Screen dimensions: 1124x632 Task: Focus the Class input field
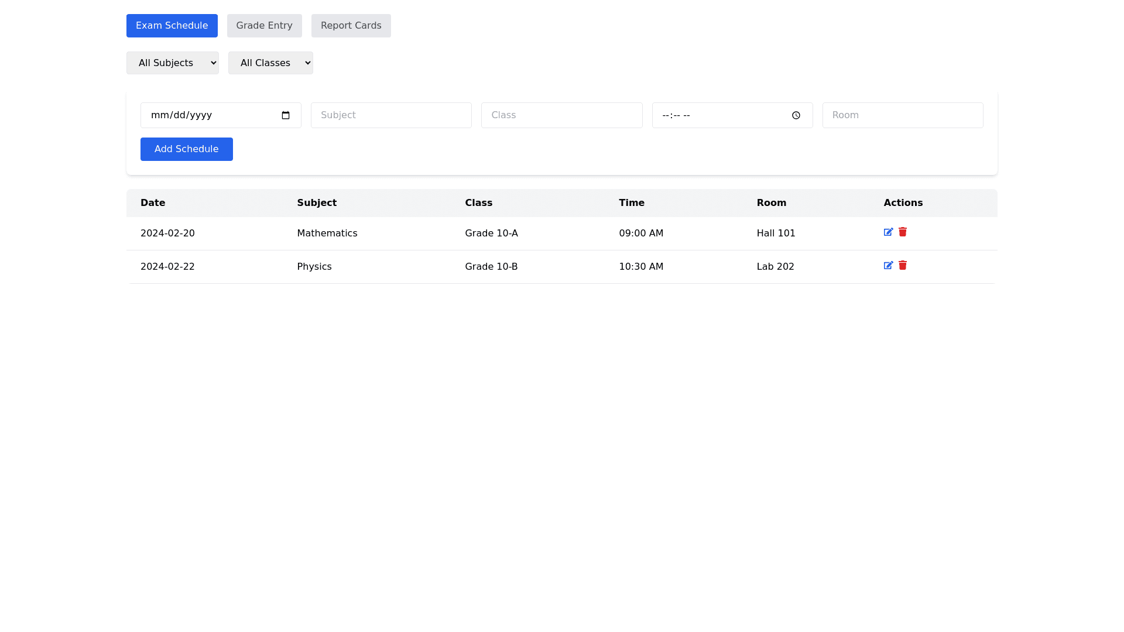[561, 115]
